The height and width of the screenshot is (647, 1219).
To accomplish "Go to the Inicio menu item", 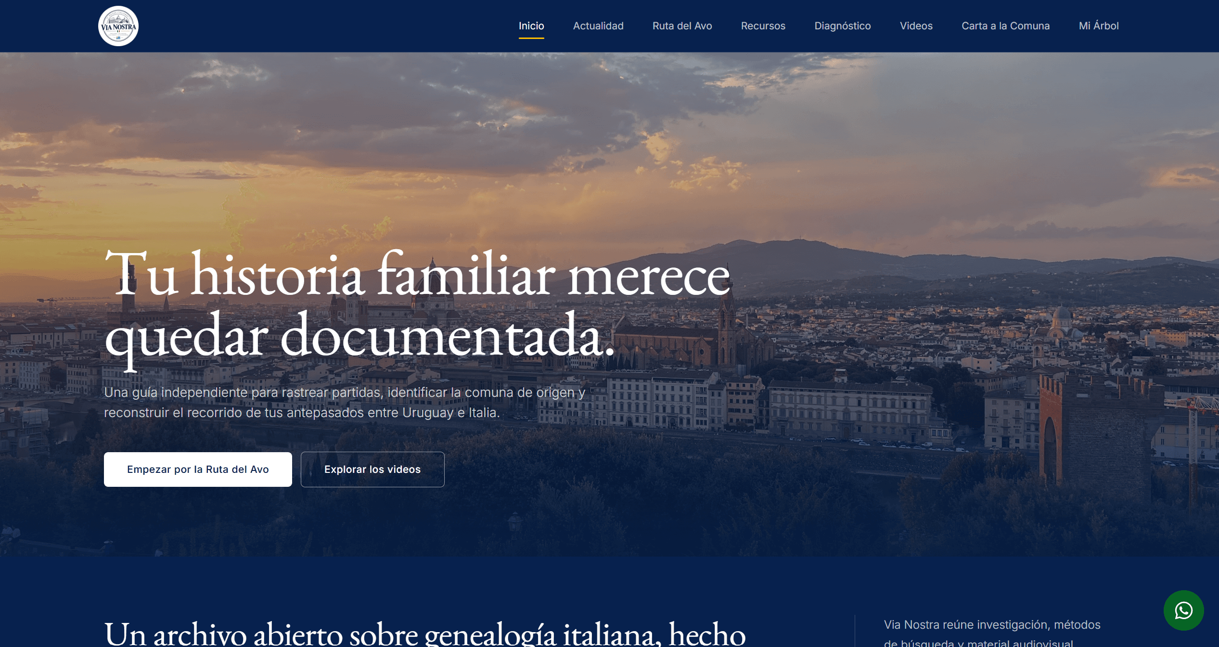I will [531, 26].
